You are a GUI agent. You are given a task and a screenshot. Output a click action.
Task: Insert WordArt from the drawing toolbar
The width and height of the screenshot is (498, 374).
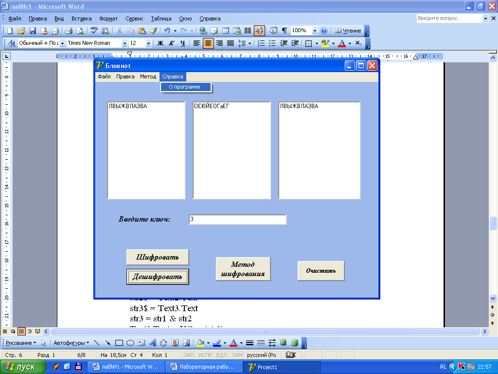(x=153, y=343)
